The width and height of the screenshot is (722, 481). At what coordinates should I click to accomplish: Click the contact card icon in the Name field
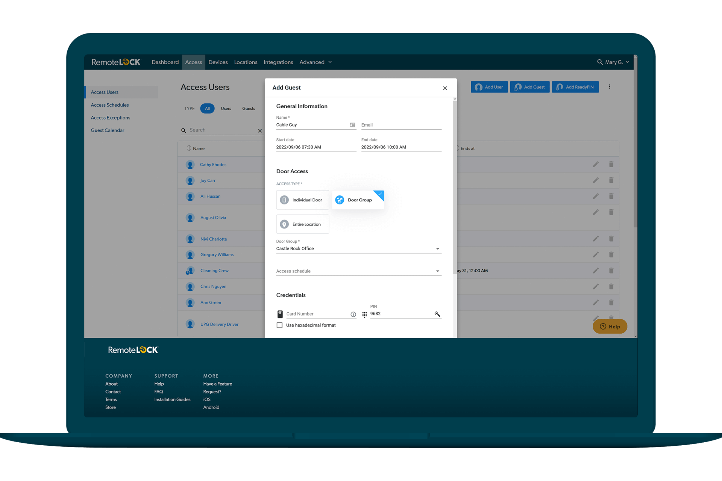pyautogui.click(x=352, y=125)
